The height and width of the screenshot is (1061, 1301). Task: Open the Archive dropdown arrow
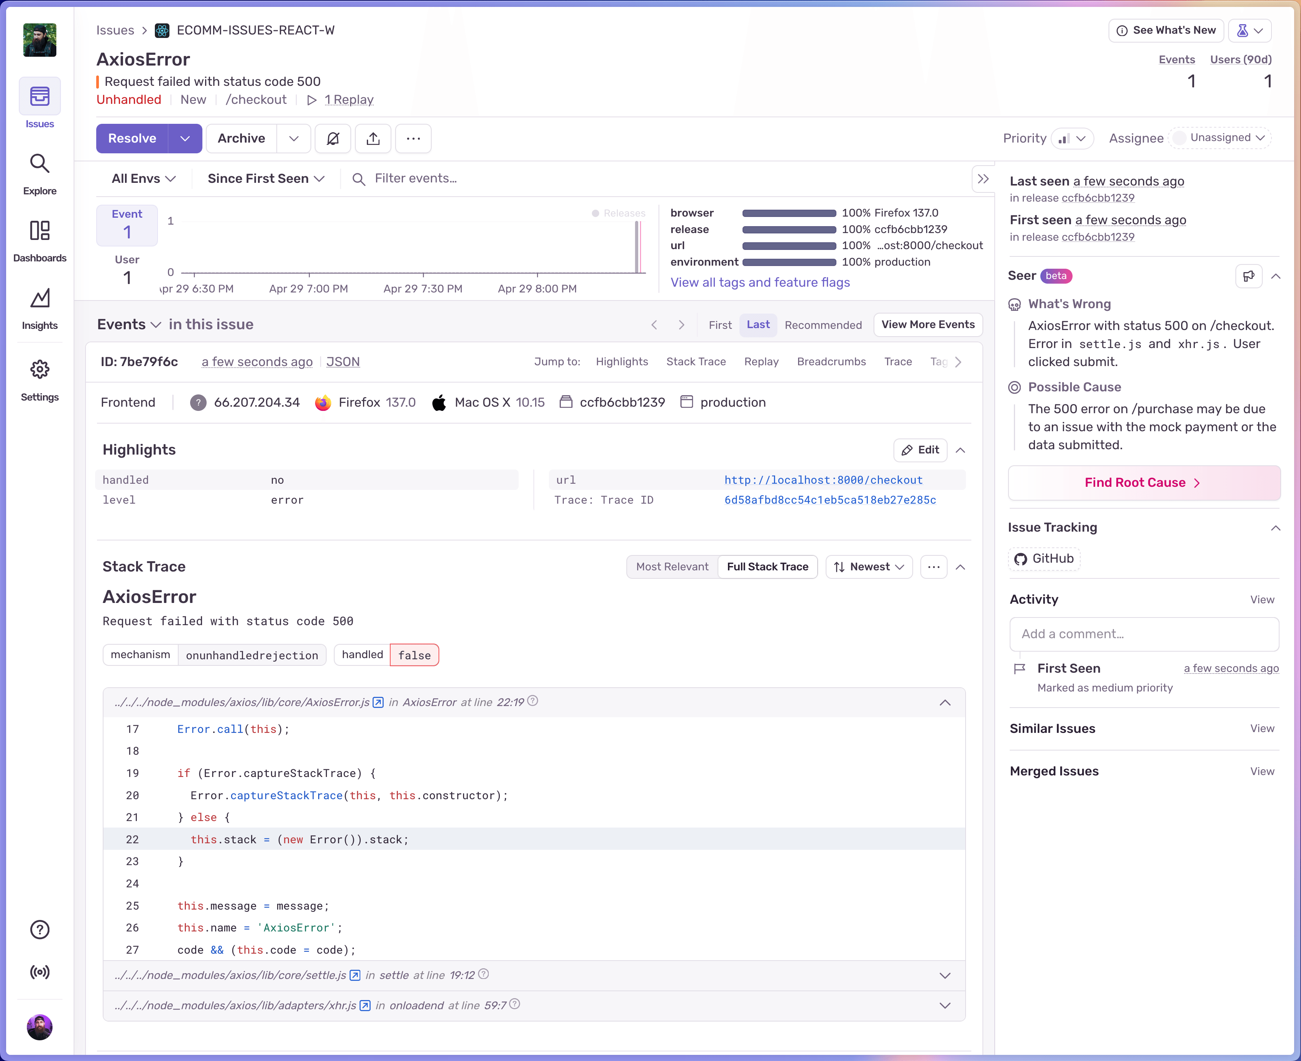tap(294, 139)
